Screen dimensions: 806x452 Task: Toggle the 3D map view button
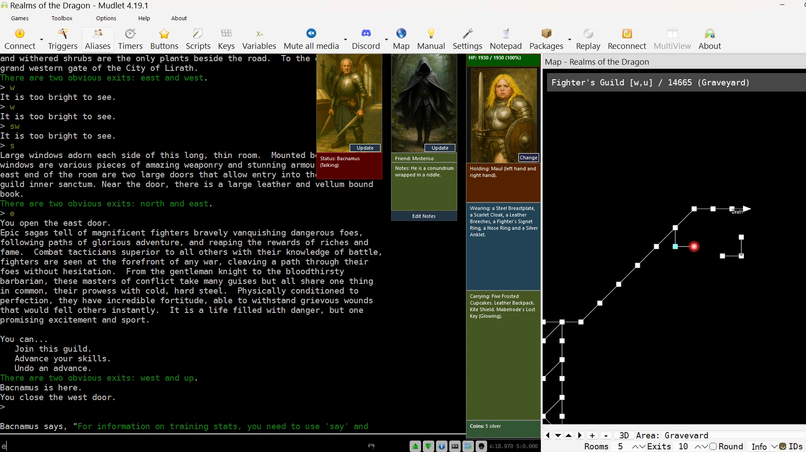click(624, 435)
